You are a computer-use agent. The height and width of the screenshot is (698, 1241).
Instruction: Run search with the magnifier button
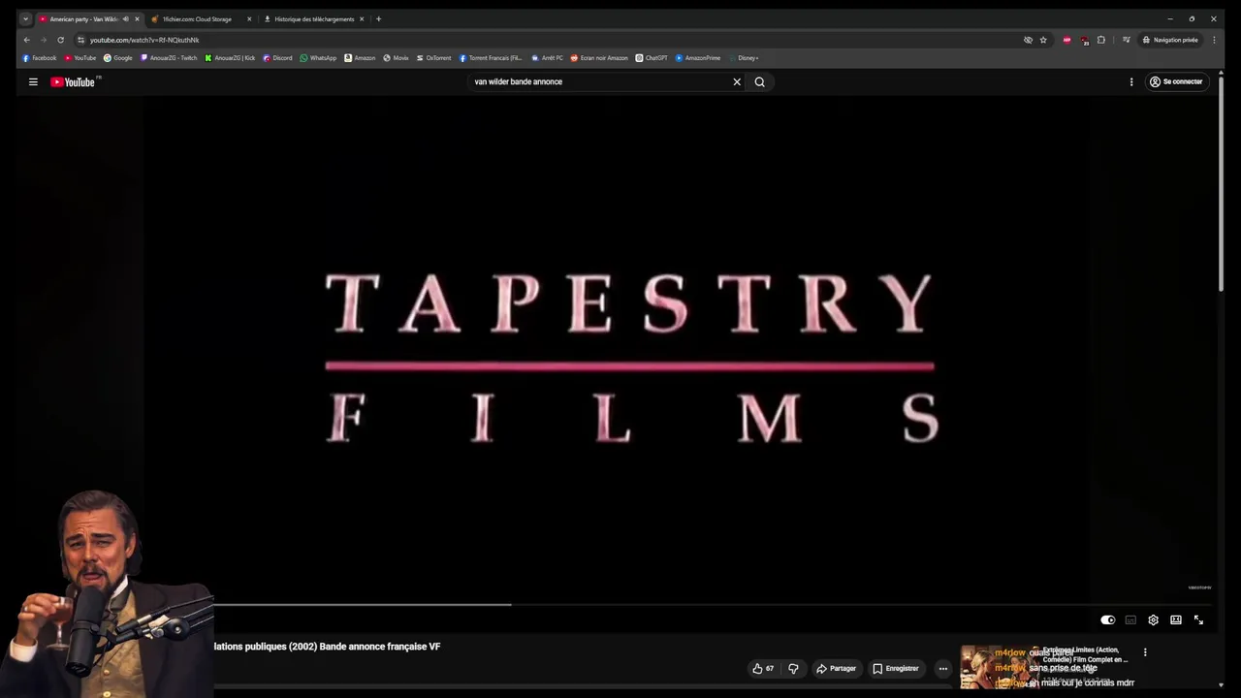pos(760,82)
